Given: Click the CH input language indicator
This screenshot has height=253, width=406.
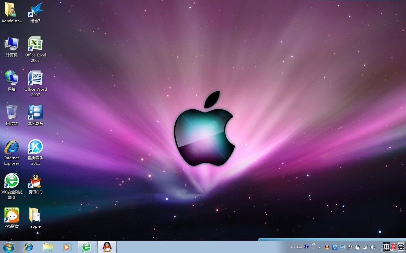Looking at the screenshot, I should (292, 247).
